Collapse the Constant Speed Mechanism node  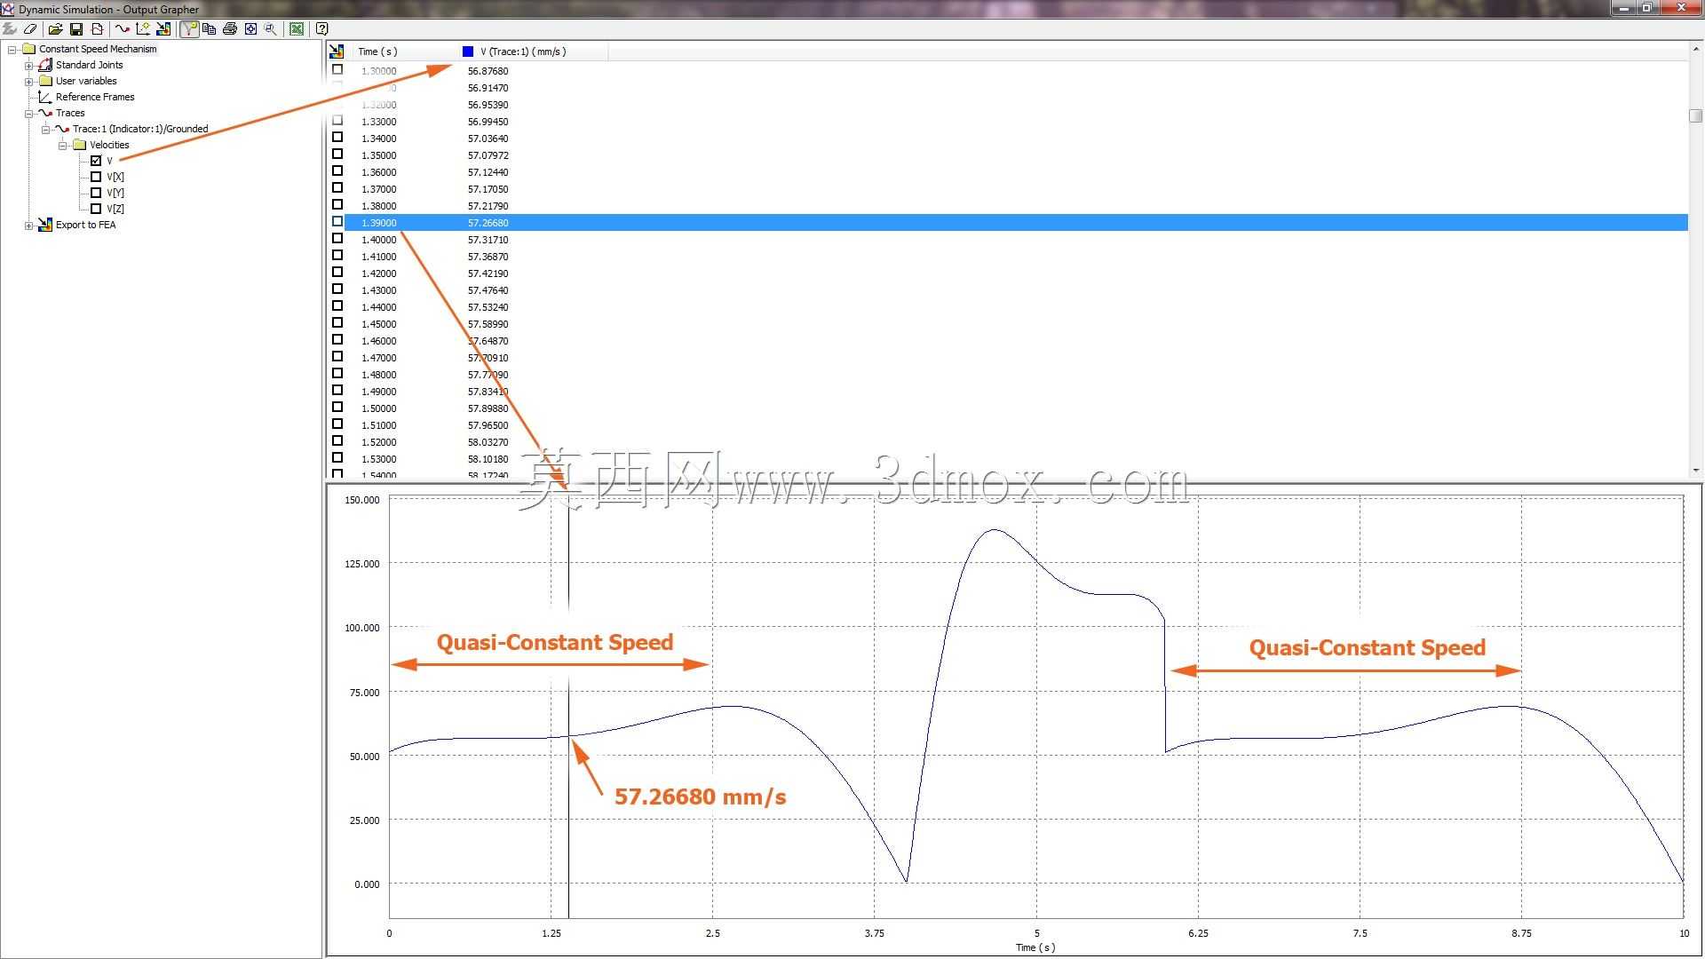pos(12,50)
